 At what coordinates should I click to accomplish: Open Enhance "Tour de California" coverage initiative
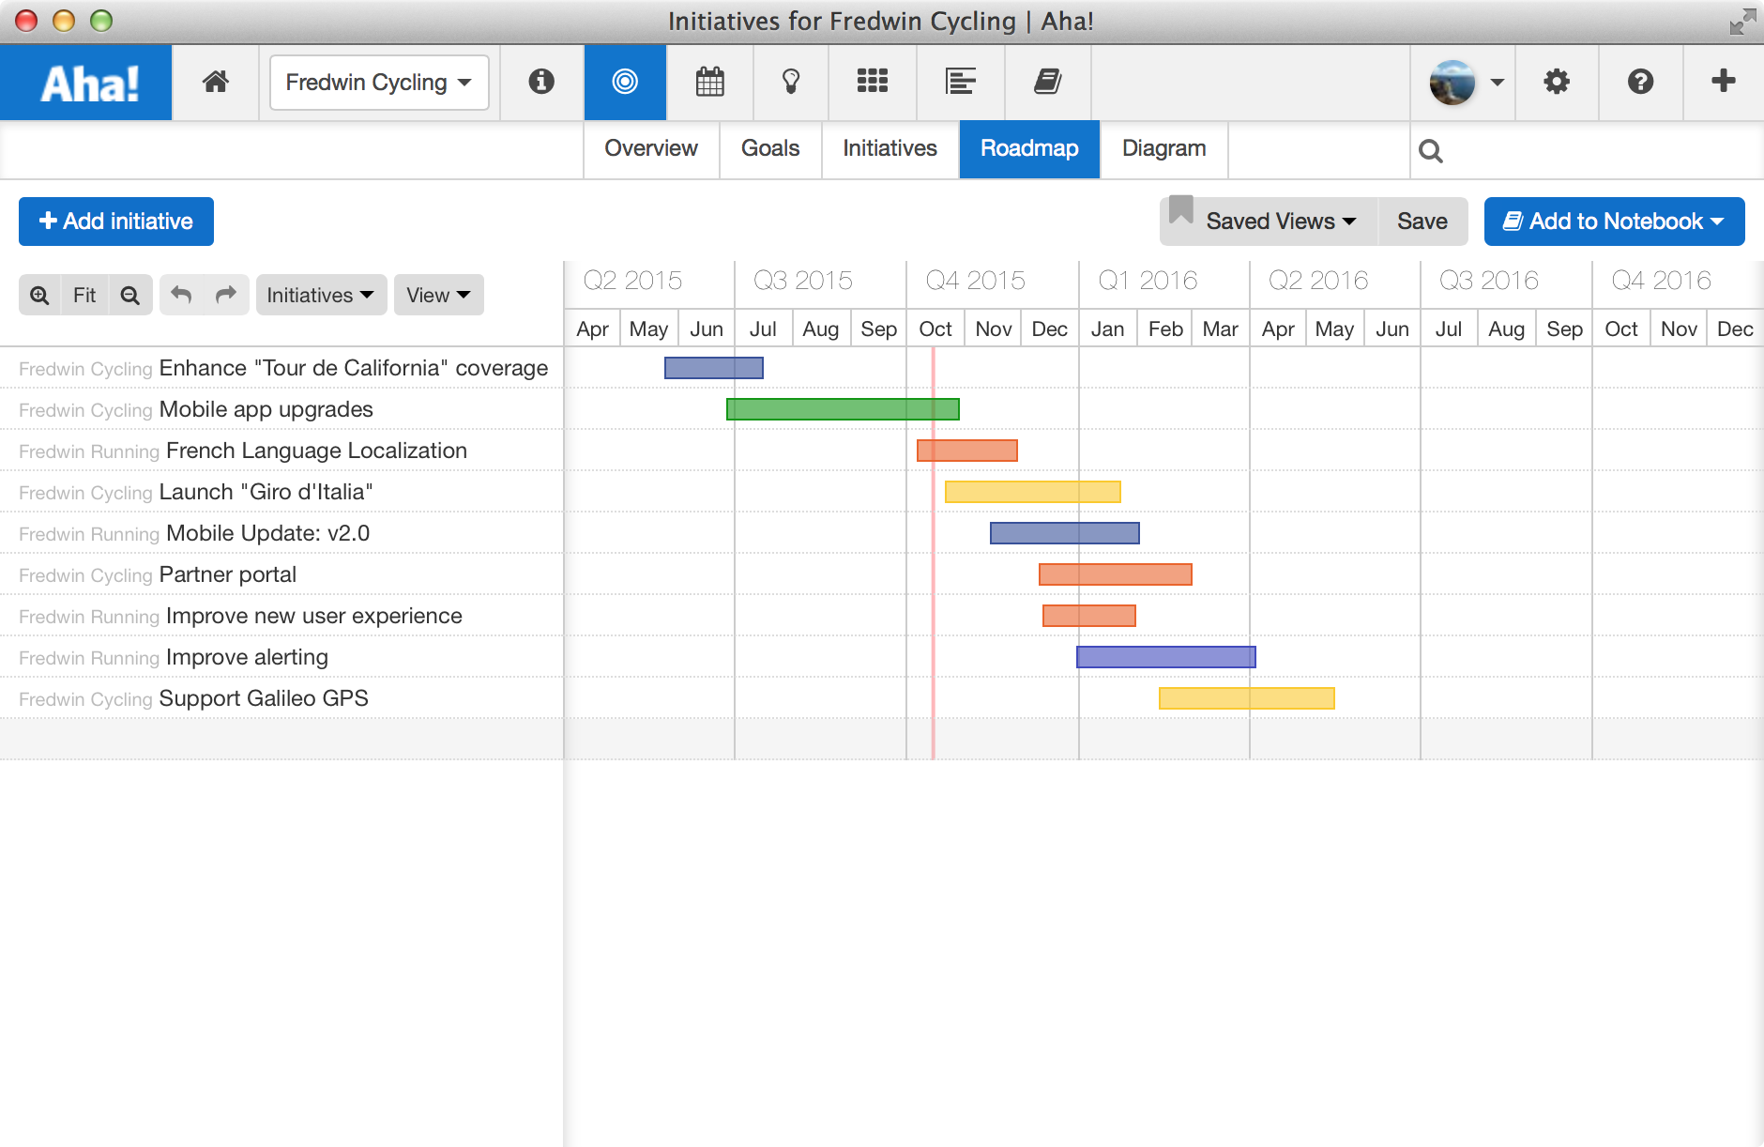[x=353, y=368]
